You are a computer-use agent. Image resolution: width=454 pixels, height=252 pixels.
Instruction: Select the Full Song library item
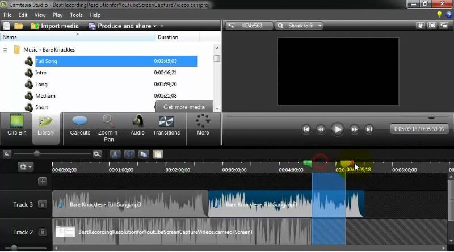tap(116, 61)
